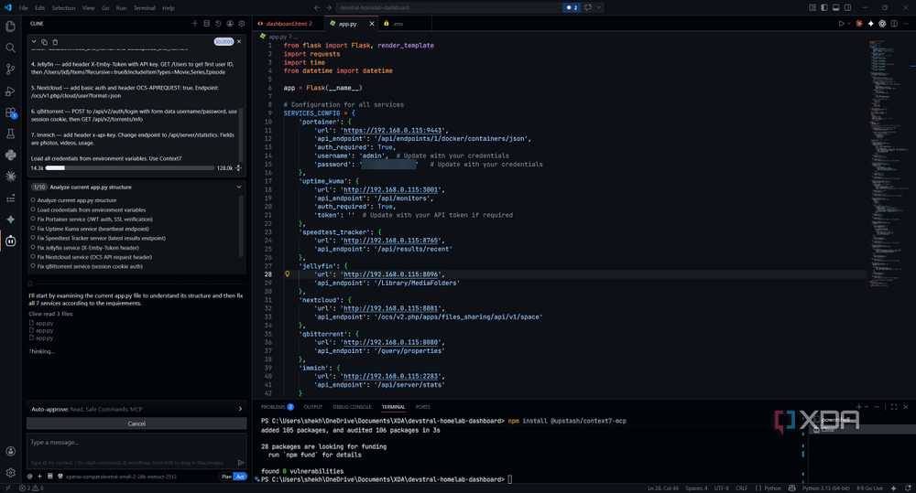
Task: Toggle the panel layout icon in title bar
Action: click(x=836, y=7)
